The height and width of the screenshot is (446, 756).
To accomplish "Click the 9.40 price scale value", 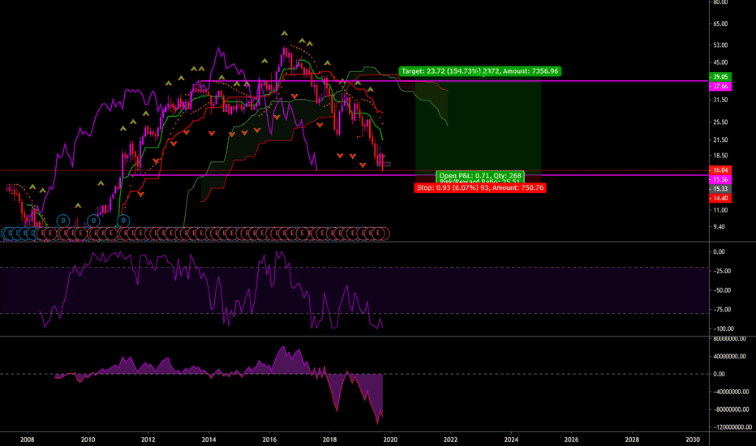I will 719,226.
